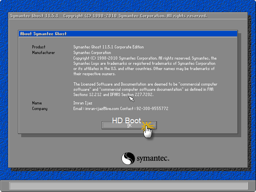Click the 'Imran Ijaz' name value

(83, 103)
